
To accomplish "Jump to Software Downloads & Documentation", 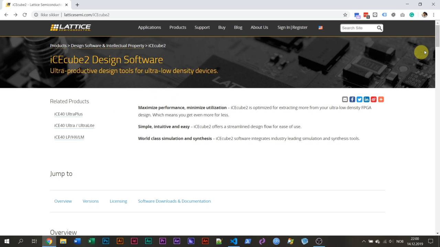I will (174, 201).
